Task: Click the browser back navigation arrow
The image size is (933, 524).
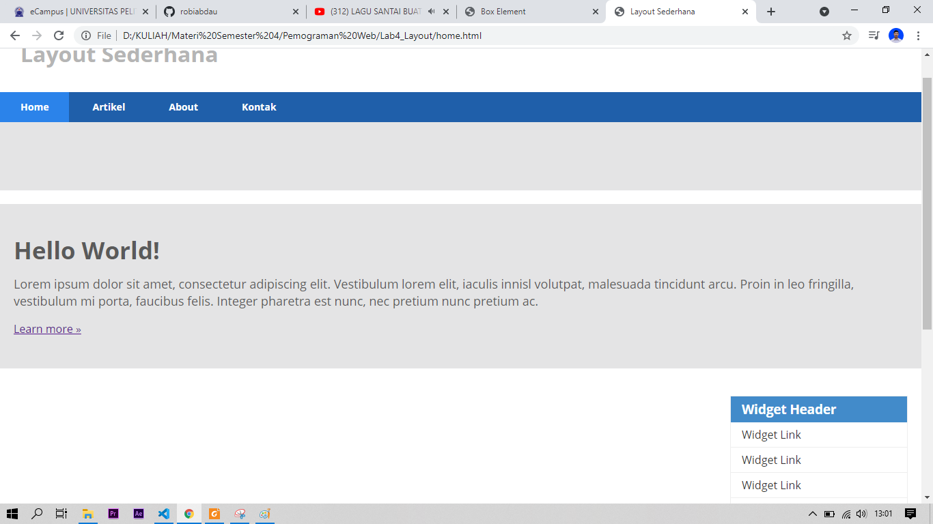Action: point(14,35)
